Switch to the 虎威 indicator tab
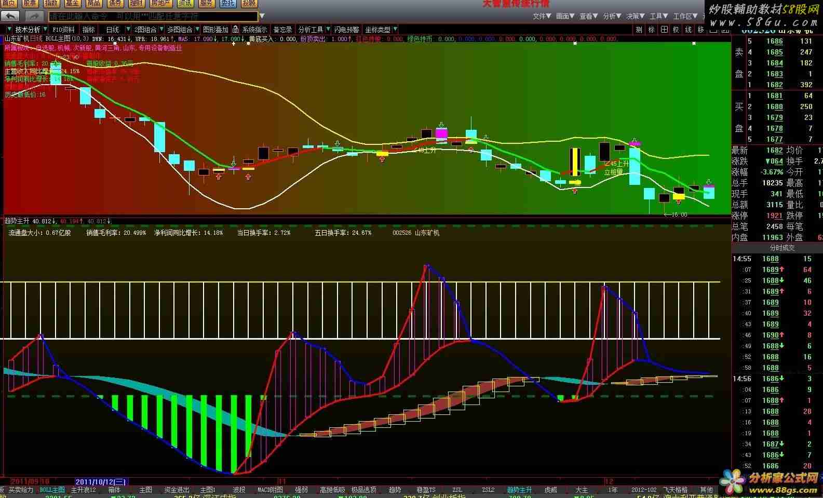The image size is (823, 498). point(550,490)
